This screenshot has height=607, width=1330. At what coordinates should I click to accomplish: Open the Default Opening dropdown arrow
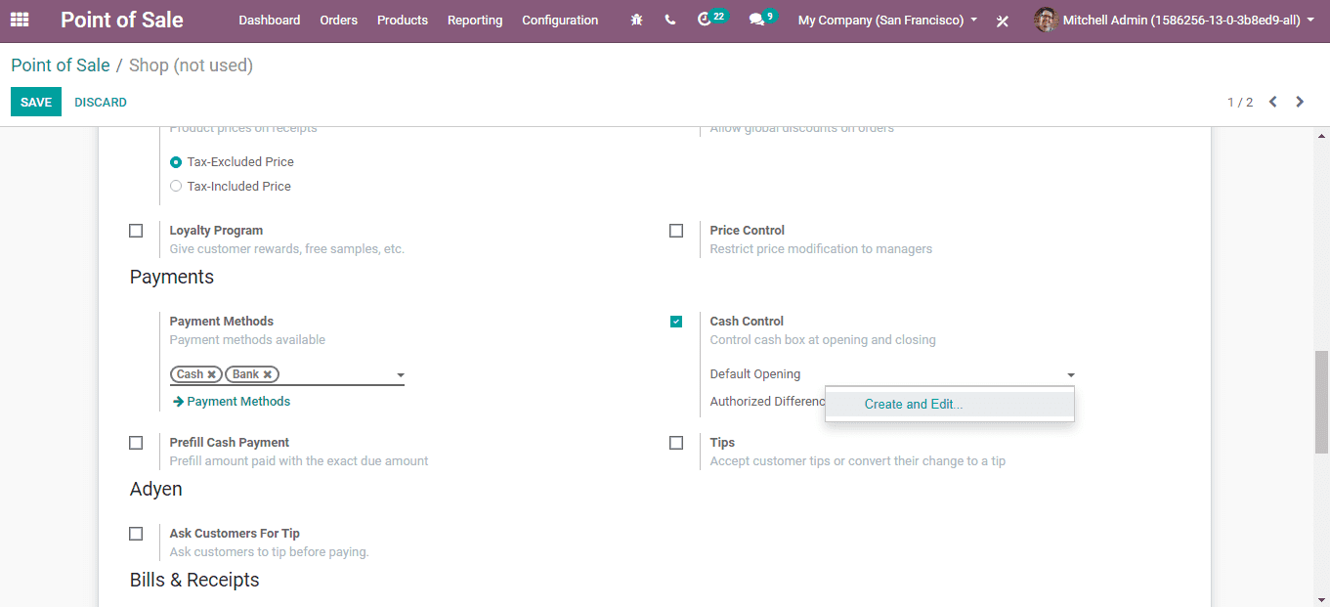coord(1071,375)
